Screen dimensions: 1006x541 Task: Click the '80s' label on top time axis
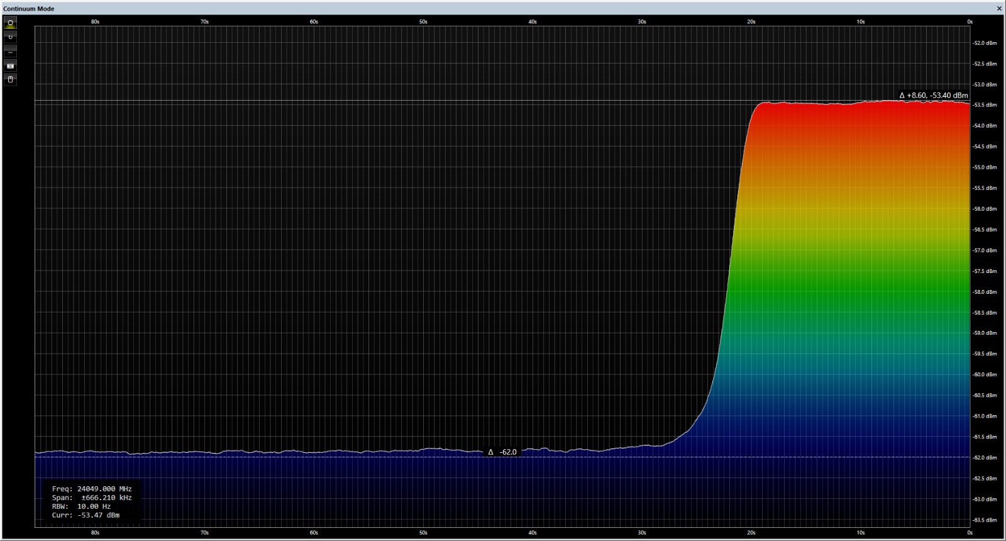point(95,22)
